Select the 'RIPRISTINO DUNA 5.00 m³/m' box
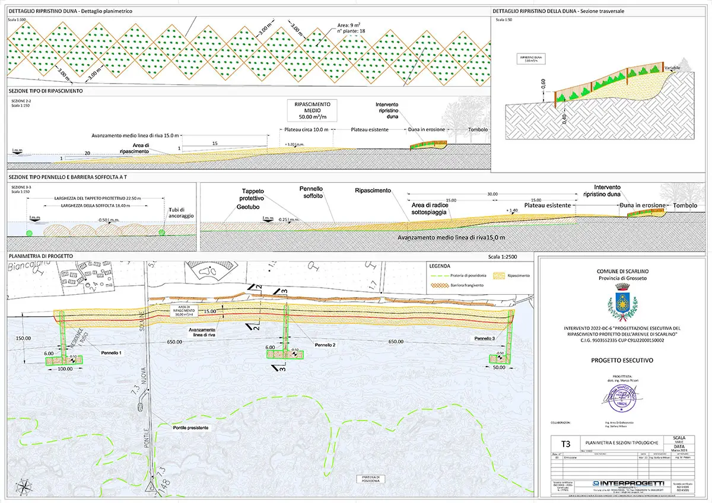The image size is (712, 503). click(532, 59)
